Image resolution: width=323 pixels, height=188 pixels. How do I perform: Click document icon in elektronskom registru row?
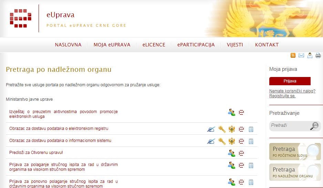click(x=251, y=129)
